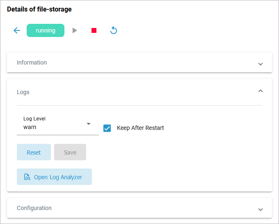Screen dimensions: 279x224
Task: Reset the log level settings
Action: pos(34,152)
